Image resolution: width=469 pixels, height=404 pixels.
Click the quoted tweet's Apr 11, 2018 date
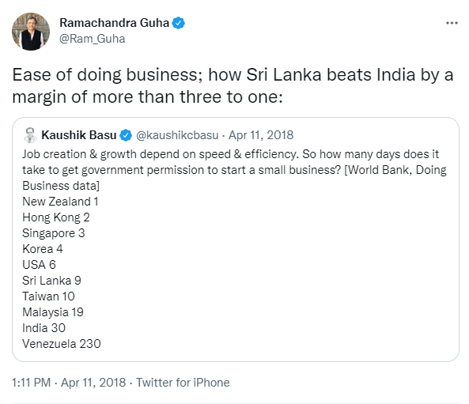point(261,135)
